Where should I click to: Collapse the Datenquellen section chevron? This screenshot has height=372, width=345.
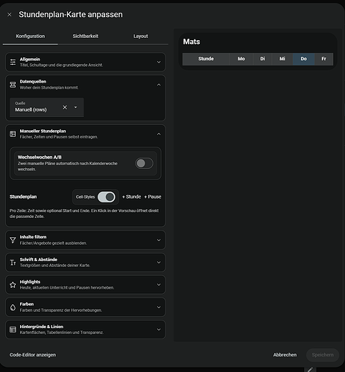tap(159, 85)
